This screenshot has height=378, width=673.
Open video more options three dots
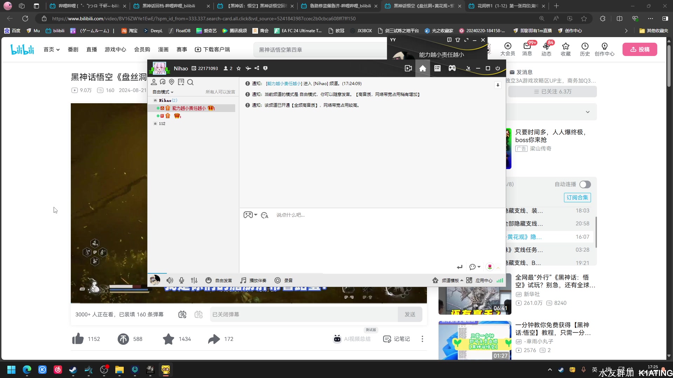pyautogui.click(x=422, y=339)
